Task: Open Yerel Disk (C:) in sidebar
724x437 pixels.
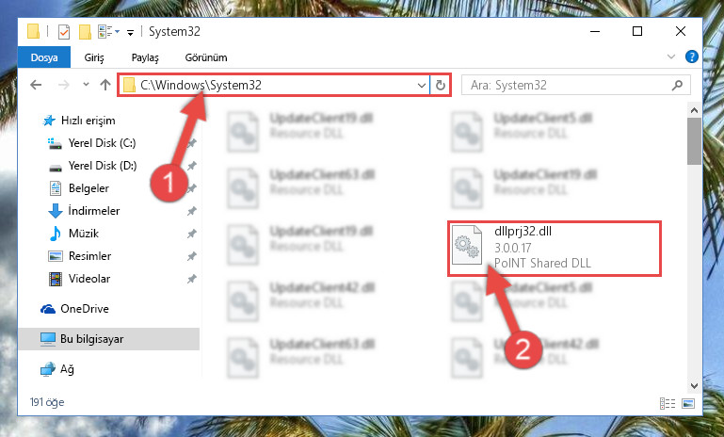Action: click(102, 143)
